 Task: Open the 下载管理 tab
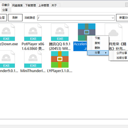click(x=31, y=5)
